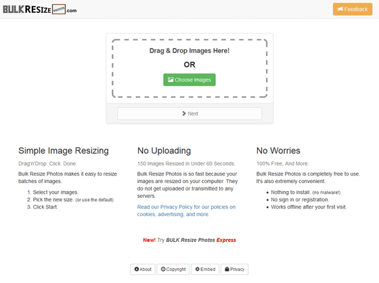
Task: Click the lock icon on Privacy
Action: click(x=227, y=269)
